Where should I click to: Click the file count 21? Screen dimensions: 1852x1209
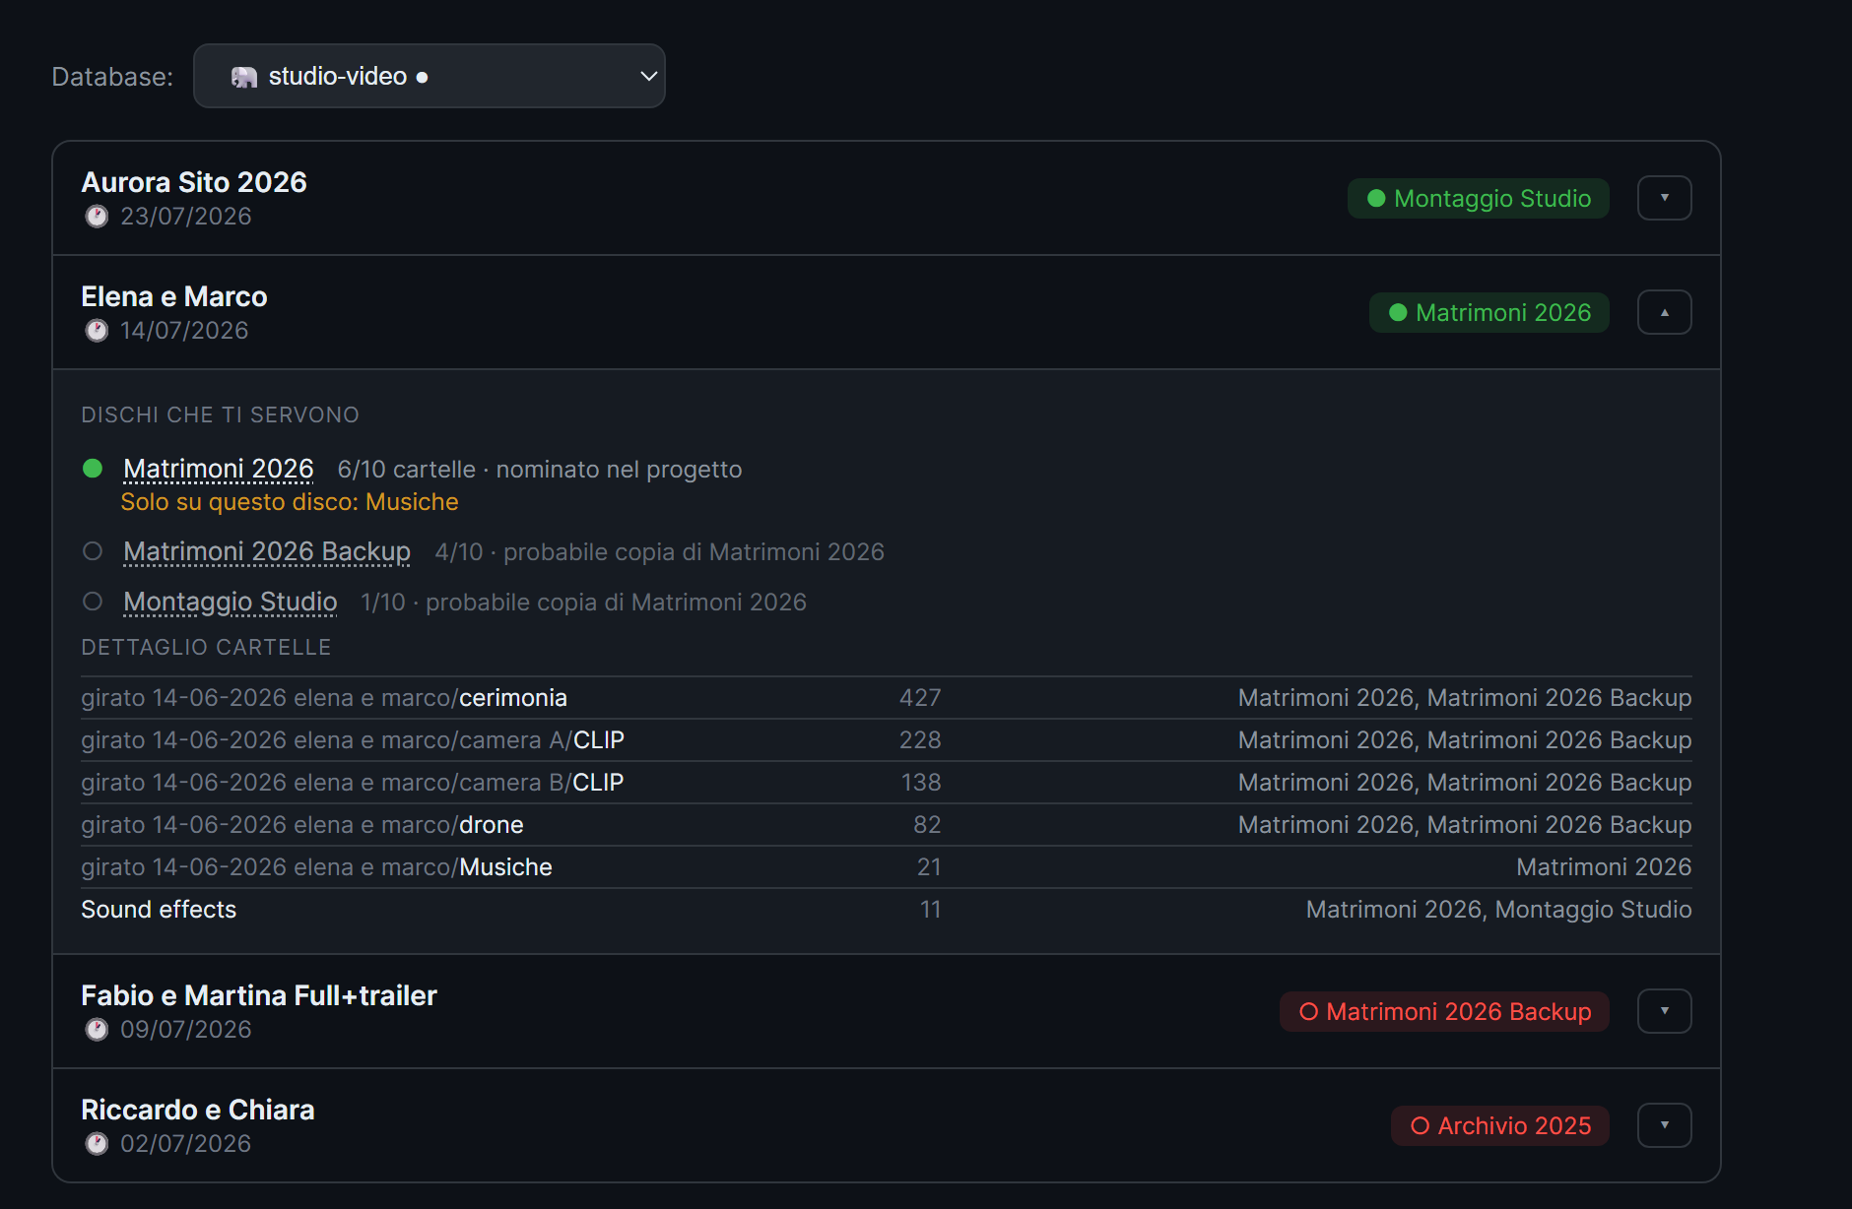[x=929, y=867]
